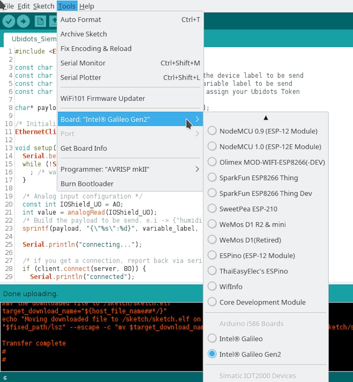Click the sprintf(payload, ...) code line
The height and width of the screenshot is (382, 353).
point(110,228)
